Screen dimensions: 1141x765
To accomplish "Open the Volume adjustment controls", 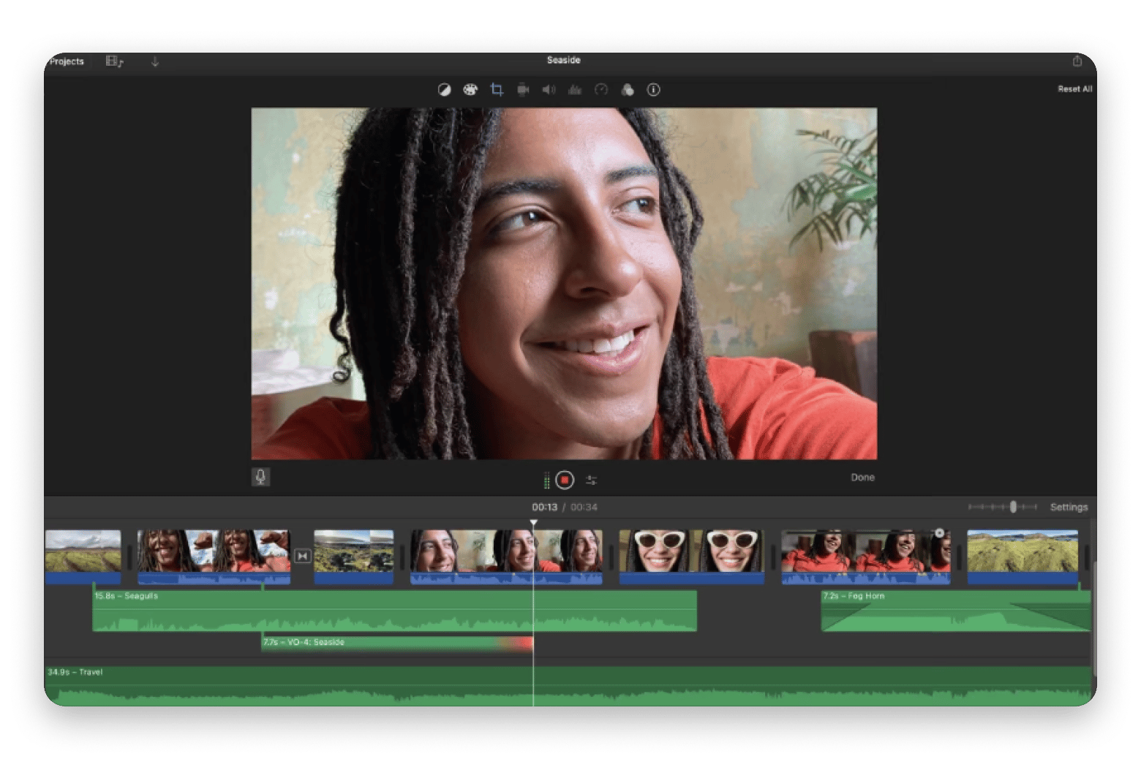I will pyautogui.click(x=549, y=89).
